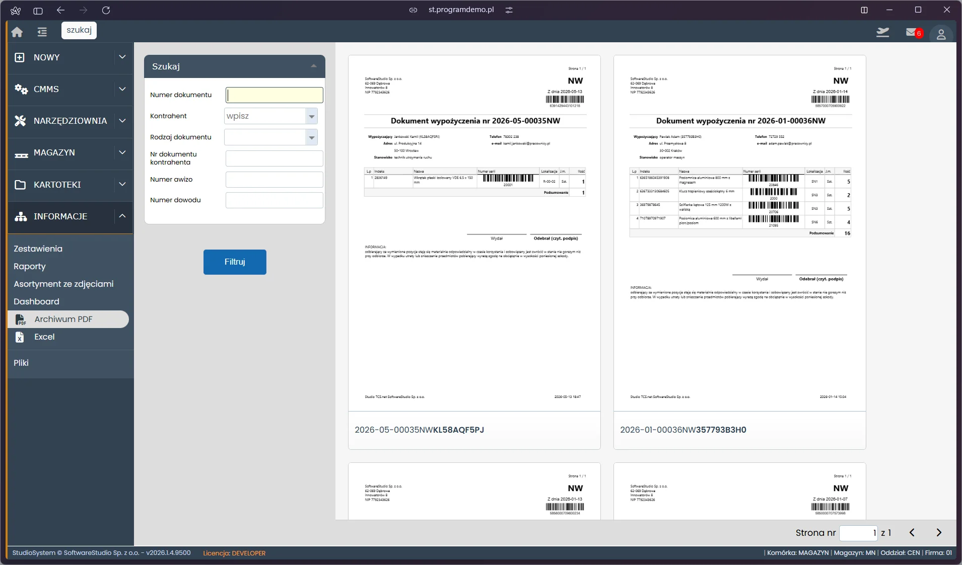Open site settings icon by address
962x565 pixels.
[x=509, y=10]
